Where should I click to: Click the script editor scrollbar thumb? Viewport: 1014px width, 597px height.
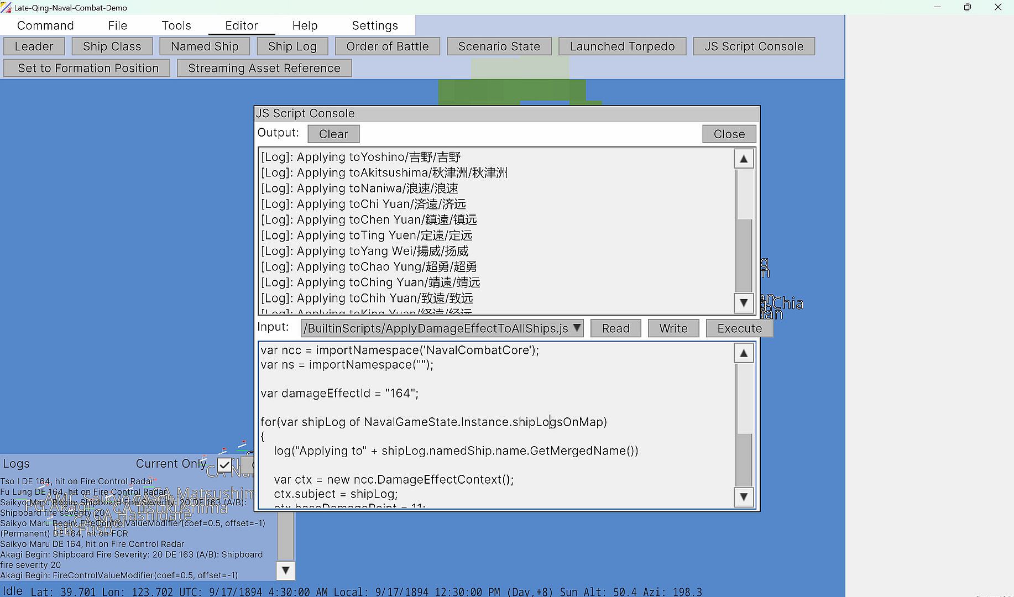(744, 460)
